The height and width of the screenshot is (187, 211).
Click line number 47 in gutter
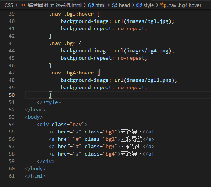coord(12,73)
